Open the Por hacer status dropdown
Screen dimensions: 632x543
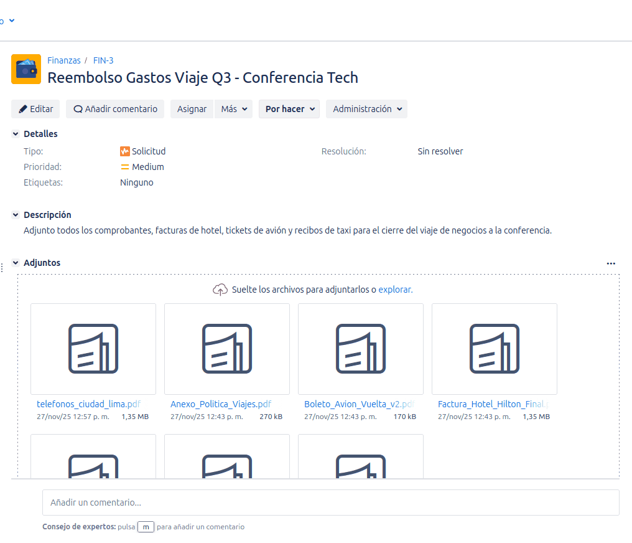click(289, 109)
